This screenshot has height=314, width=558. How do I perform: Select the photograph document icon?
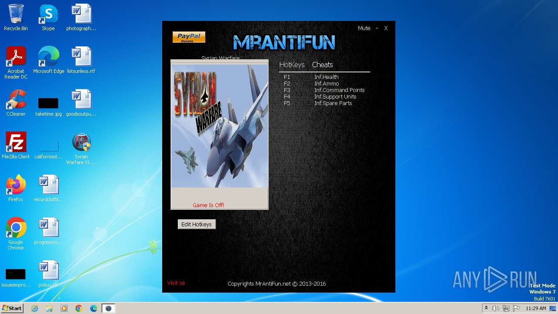point(81,17)
